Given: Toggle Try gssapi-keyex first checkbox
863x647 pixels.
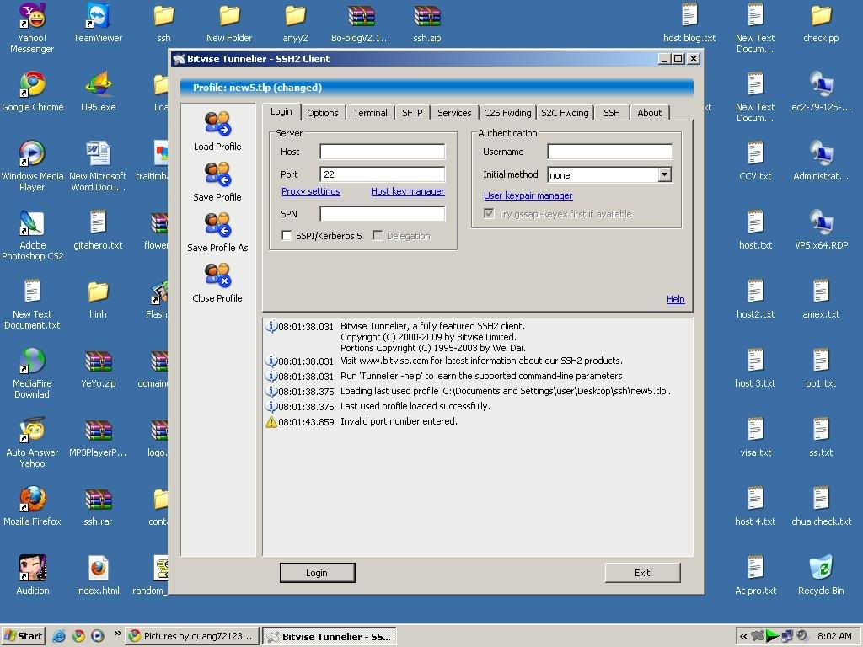Looking at the screenshot, I should click(489, 213).
